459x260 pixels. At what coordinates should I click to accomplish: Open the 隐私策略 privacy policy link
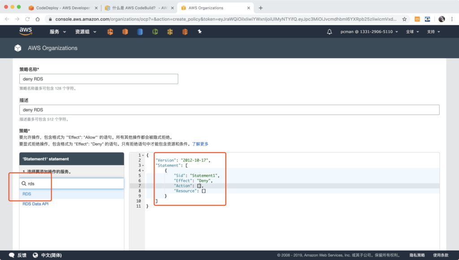pyautogui.click(x=417, y=255)
